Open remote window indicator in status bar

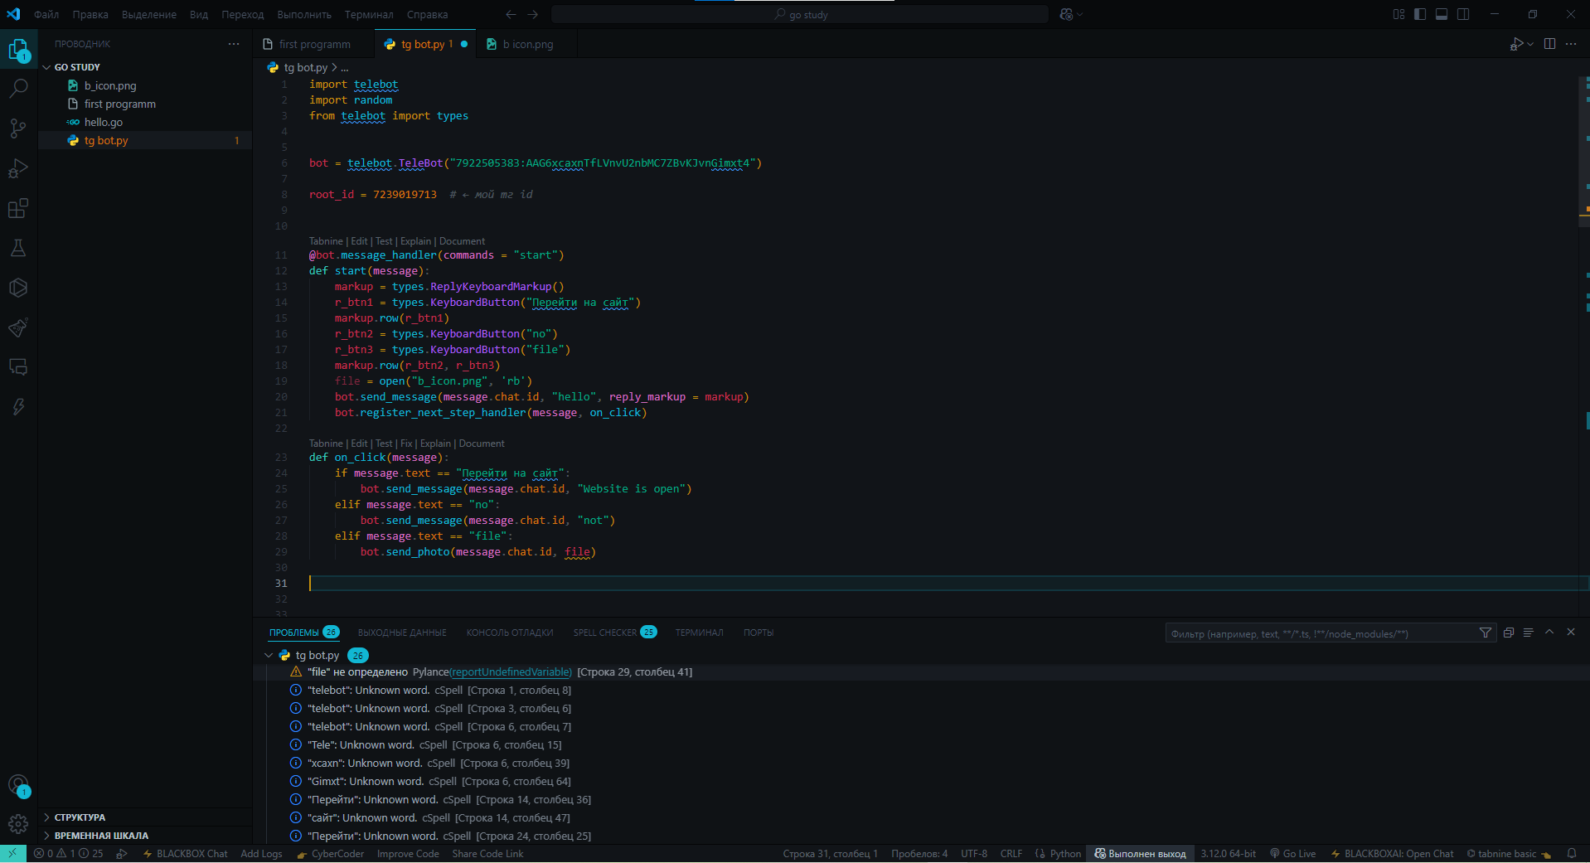click(12, 853)
